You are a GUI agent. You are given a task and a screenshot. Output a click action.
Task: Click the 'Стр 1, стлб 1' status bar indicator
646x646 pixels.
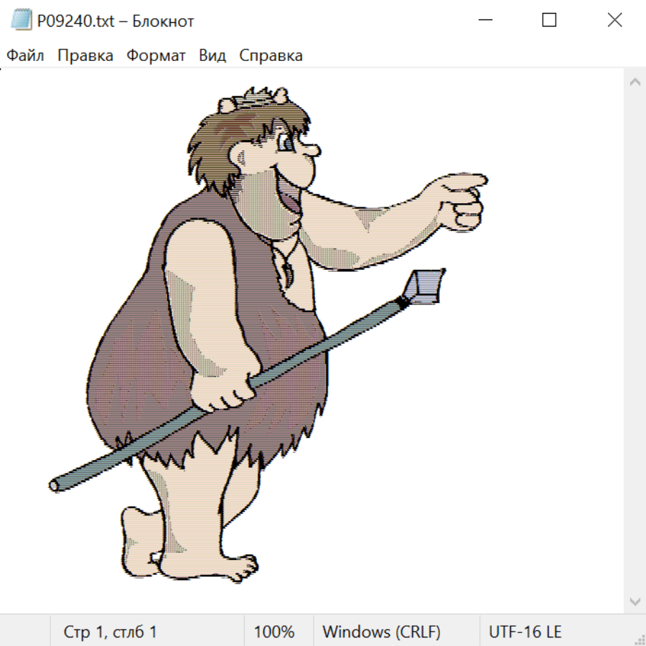click(x=110, y=632)
